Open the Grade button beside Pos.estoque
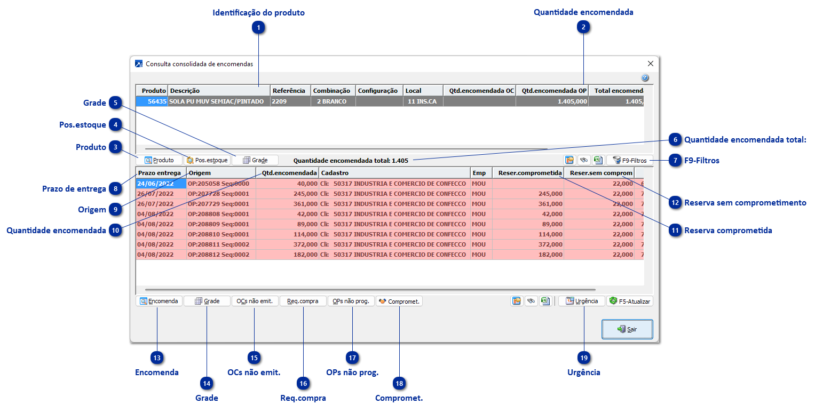Viewport: 815px width, 412px height. (x=255, y=160)
